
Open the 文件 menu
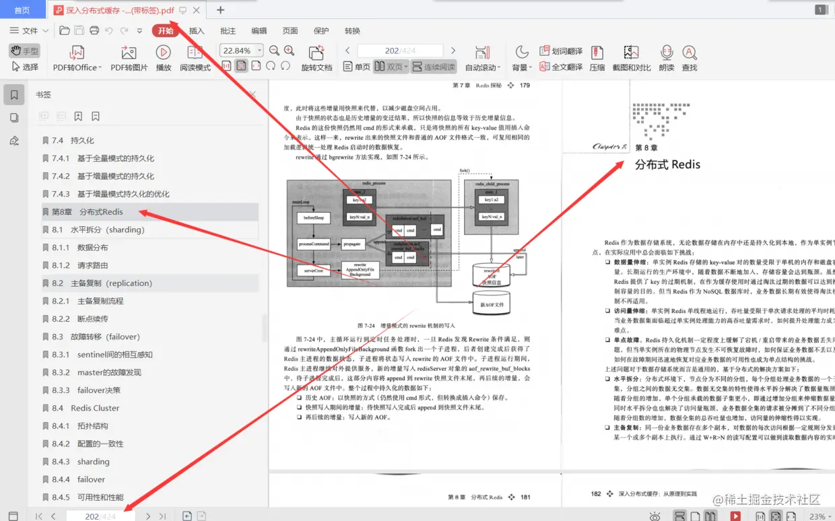(x=28, y=30)
